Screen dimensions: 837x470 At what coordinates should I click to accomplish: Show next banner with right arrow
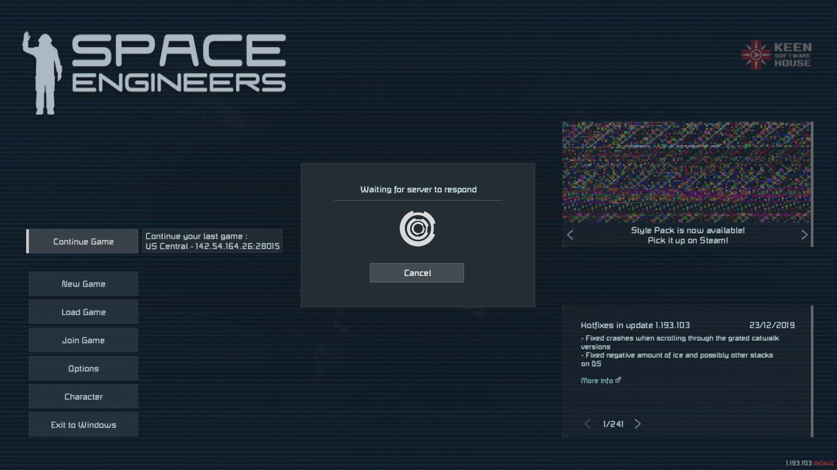click(x=804, y=235)
